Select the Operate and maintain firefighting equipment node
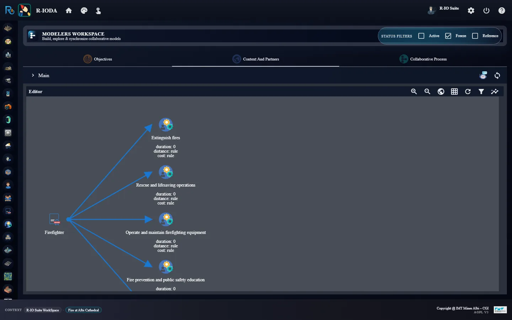Viewport: 512px width, 320px height. pyautogui.click(x=166, y=219)
